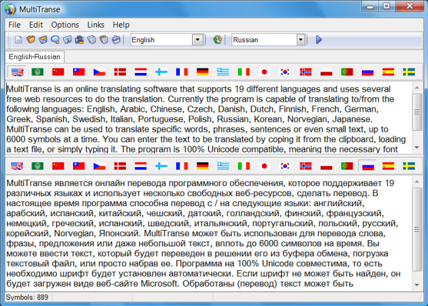Pick China flag in the source flag row
428x306 pixels.
[x=58, y=72]
